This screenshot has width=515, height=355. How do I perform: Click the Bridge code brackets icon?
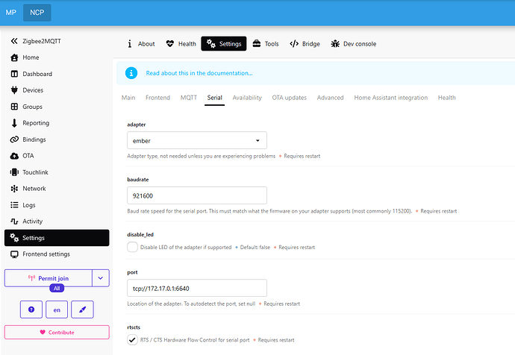(294, 44)
